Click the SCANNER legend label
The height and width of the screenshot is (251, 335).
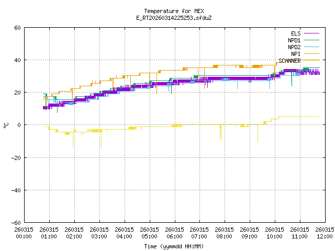pos(289,61)
